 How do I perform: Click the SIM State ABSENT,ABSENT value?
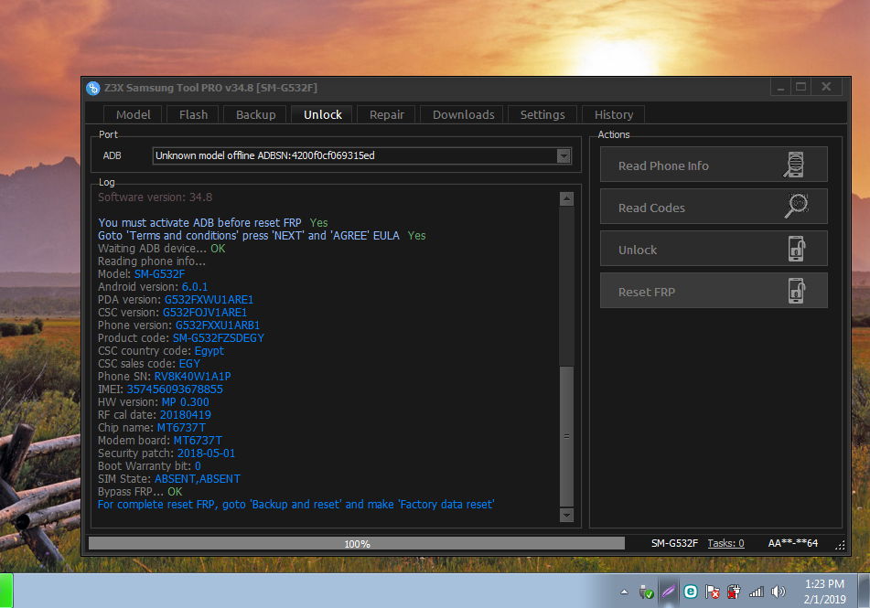point(197,479)
